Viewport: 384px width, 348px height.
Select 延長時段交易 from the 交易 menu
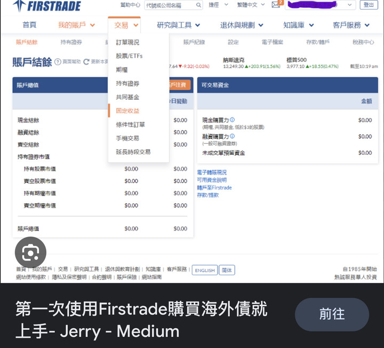[x=133, y=152]
